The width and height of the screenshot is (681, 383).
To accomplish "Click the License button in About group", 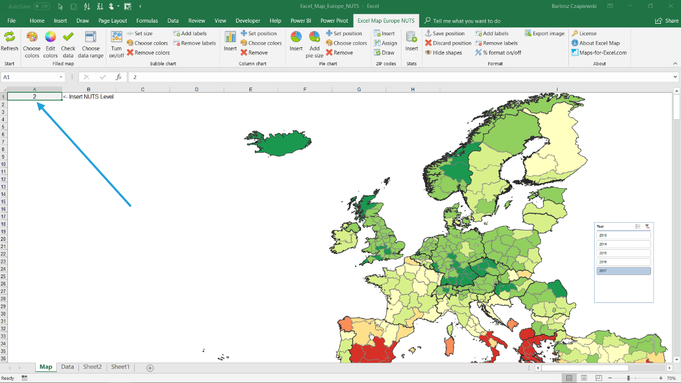I will 588,33.
